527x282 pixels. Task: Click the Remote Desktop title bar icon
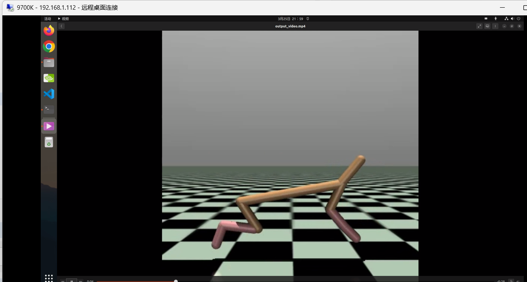10,7
